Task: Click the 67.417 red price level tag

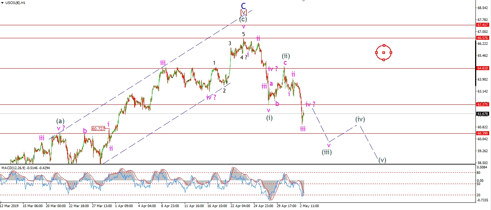Action: coord(483,25)
